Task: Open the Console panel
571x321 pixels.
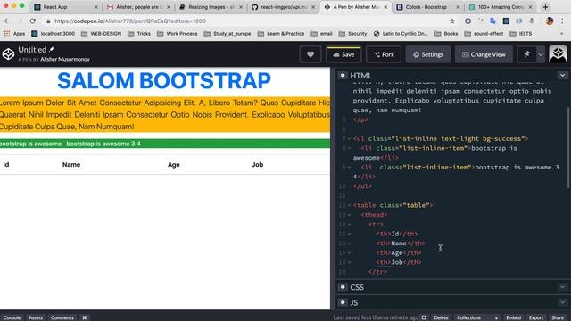Action: pyautogui.click(x=12, y=317)
